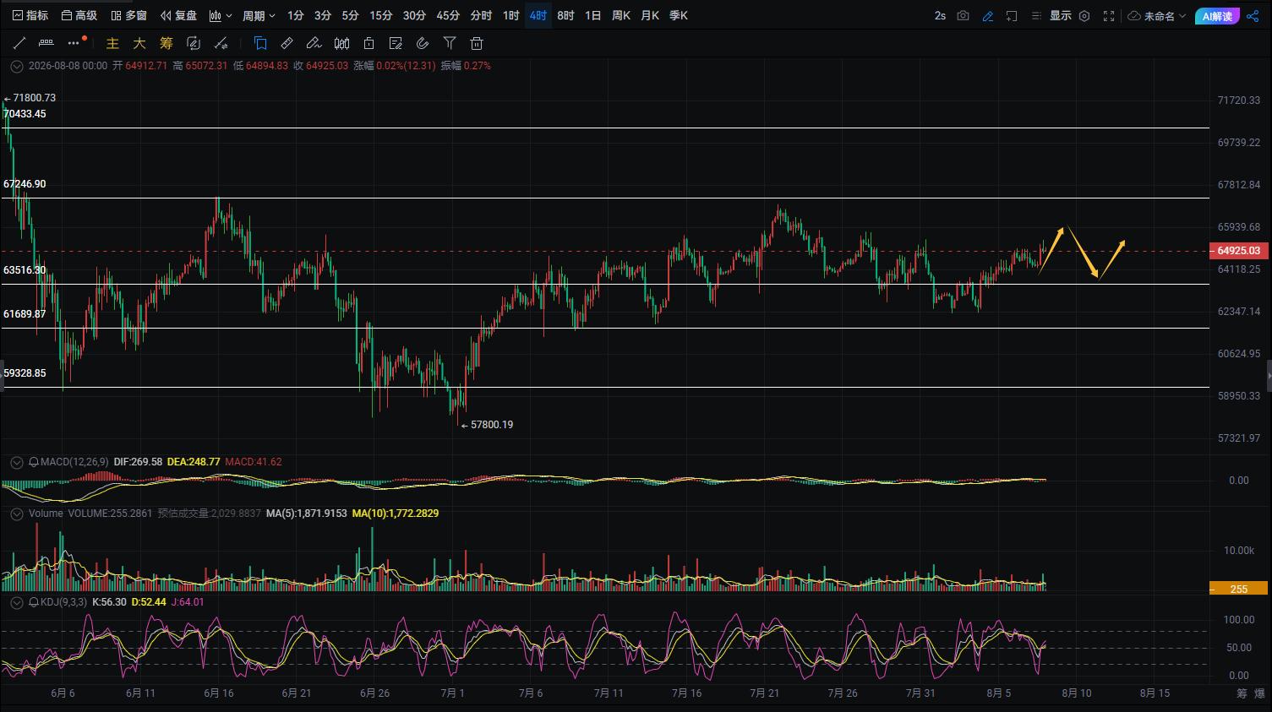Toggle the 主 indicator button
Image resolution: width=1272 pixels, height=712 pixels.
pos(112,43)
